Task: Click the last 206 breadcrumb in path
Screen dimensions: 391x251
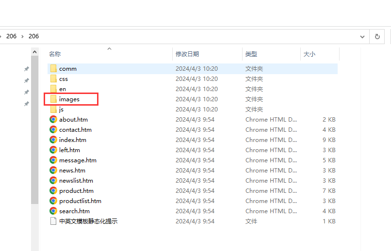Action: [x=33, y=36]
